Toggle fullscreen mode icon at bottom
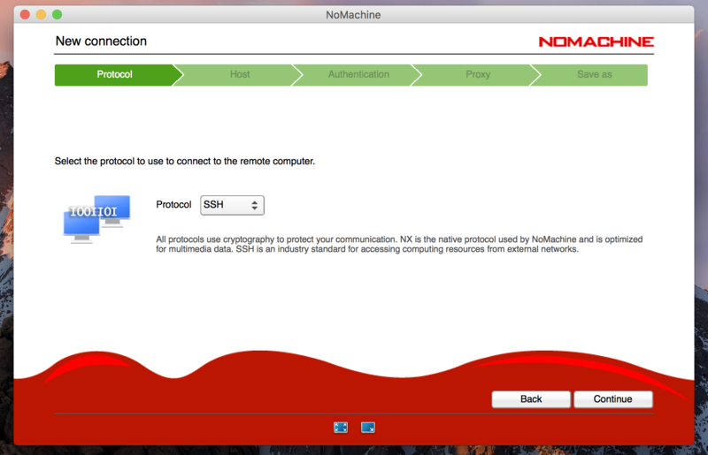Viewport: 708px width, 455px height. coord(341,428)
